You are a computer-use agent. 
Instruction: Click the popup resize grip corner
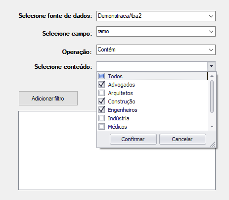tap(213, 145)
